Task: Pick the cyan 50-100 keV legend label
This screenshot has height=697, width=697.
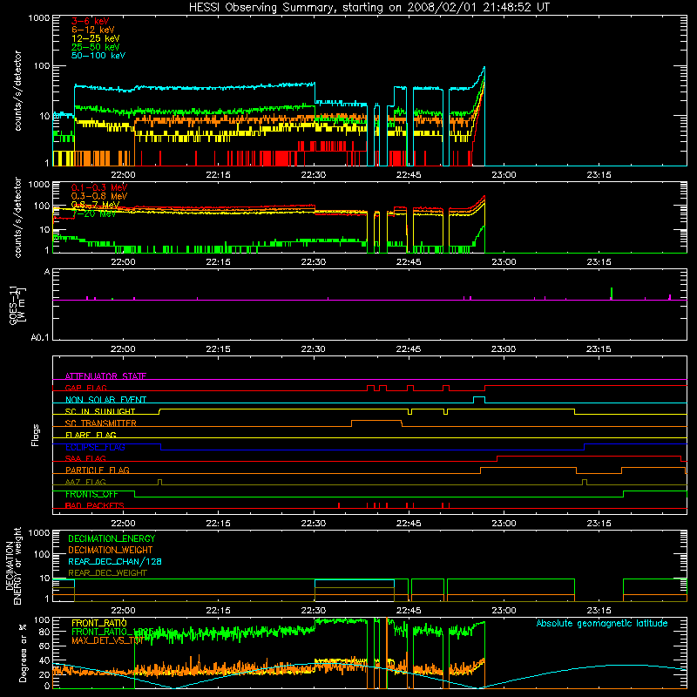Action: click(98, 56)
